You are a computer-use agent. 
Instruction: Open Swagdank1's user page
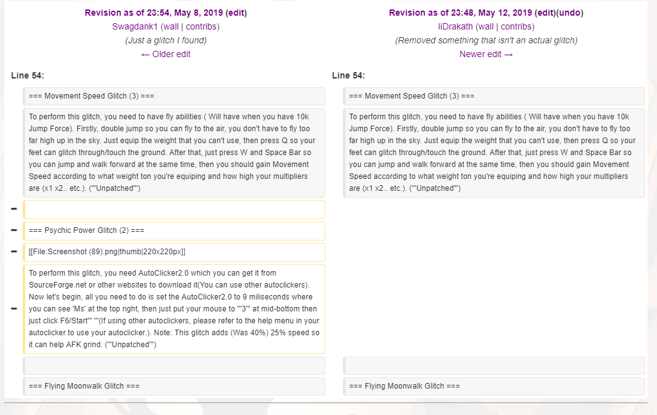tap(135, 26)
